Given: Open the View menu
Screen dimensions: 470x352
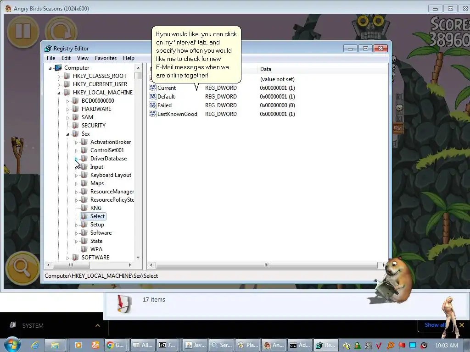Looking at the screenshot, I should 83,58.
